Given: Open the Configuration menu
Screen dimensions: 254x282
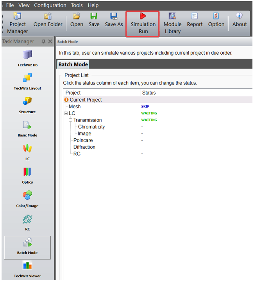Looking at the screenshot, I should tap(50, 5).
